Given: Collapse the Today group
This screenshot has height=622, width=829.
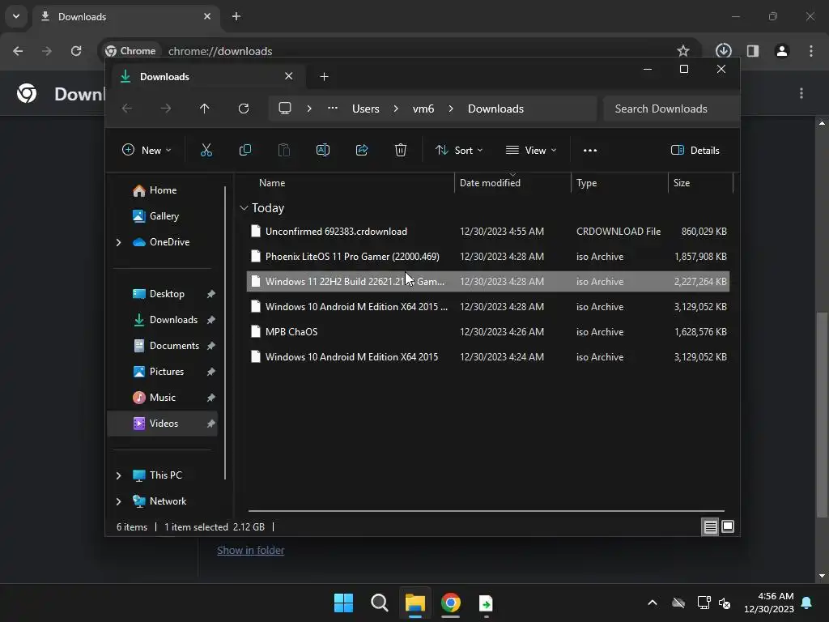Looking at the screenshot, I should pos(244,208).
